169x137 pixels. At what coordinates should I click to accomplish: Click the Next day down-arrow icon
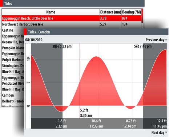[x=166, y=132]
